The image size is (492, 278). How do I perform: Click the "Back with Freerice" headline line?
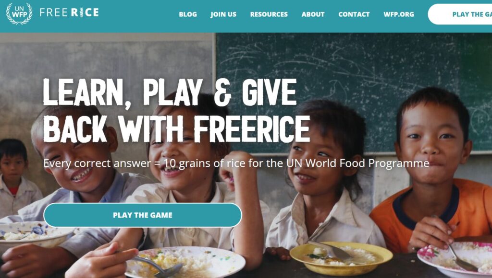coord(176,129)
